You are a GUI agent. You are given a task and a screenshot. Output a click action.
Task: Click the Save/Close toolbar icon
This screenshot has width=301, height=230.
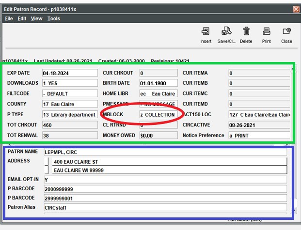coord(226,31)
